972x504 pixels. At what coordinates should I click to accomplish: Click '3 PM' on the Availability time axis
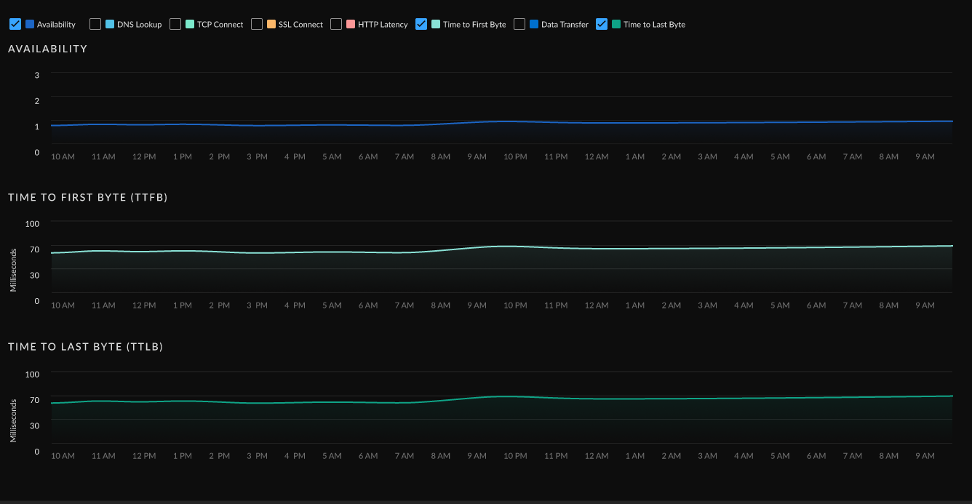point(257,157)
